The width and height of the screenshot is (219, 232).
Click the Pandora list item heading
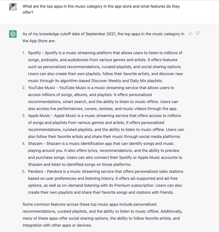point(35,171)
